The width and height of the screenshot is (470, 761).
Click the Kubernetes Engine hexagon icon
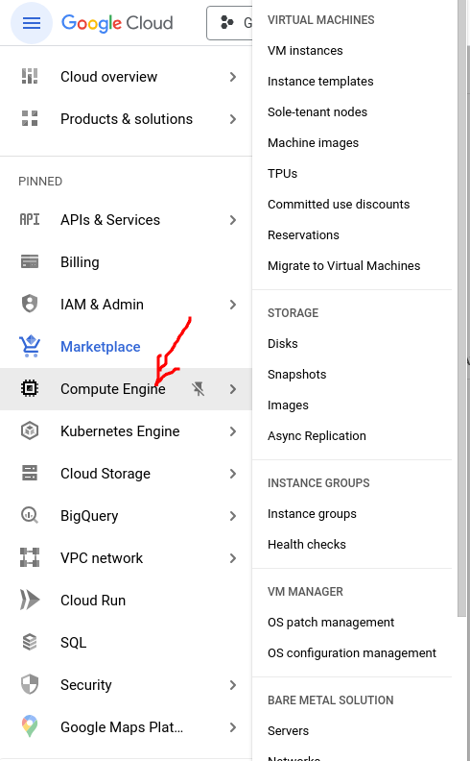click(30, 430)
